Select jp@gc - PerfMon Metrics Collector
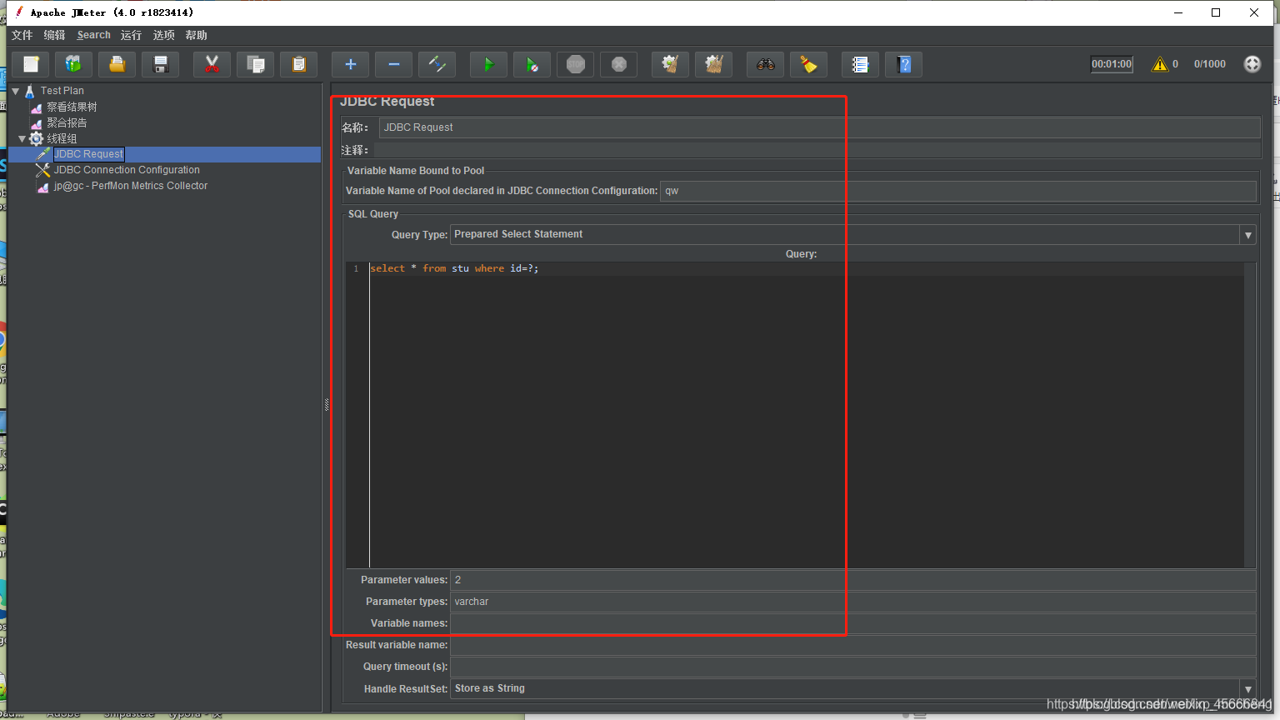This screenshot has width=1280, height=720. 131,186
